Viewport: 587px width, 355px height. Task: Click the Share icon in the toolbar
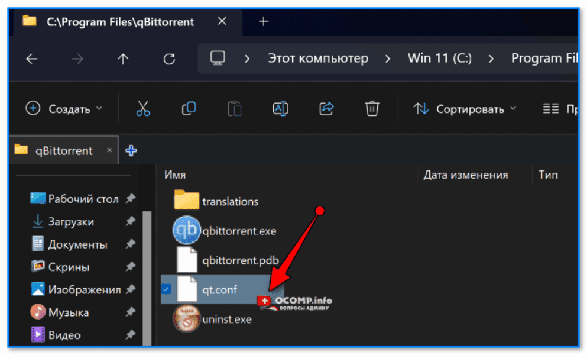(x=326, y=108)
